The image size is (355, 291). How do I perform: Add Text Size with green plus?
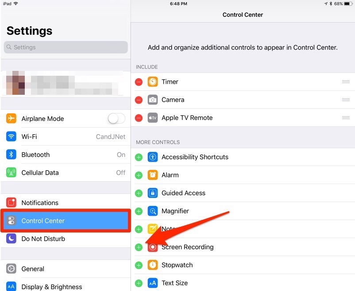click(x=139, y=283)
